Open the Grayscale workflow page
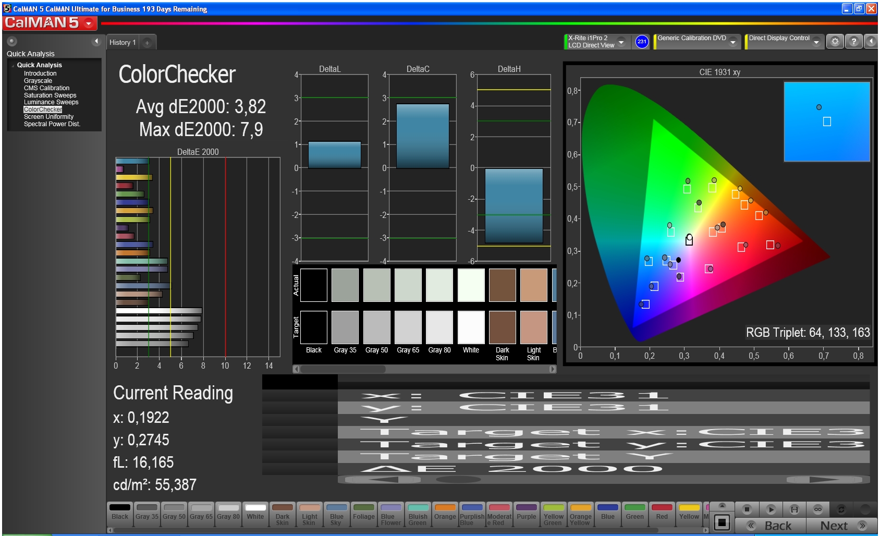This screenshot has height=536, width=880. 38,81
